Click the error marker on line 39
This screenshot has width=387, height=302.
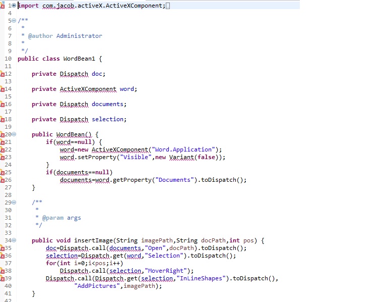(3, 279)
